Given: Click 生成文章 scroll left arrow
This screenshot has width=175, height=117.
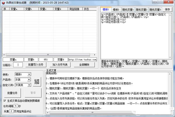Looking at the screenshot, I should [48, 113].
